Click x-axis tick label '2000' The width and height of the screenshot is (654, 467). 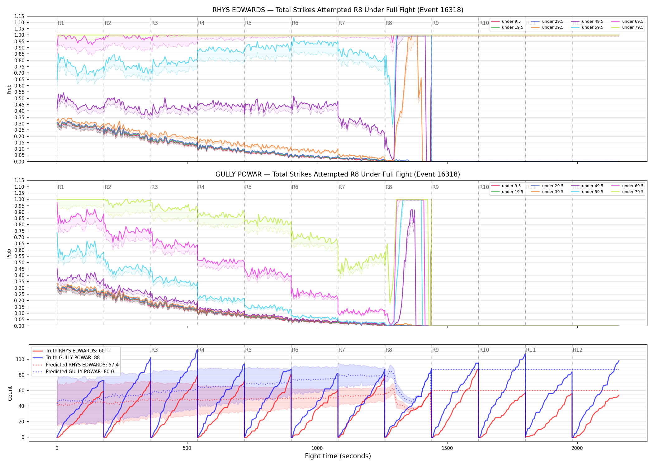577,448
